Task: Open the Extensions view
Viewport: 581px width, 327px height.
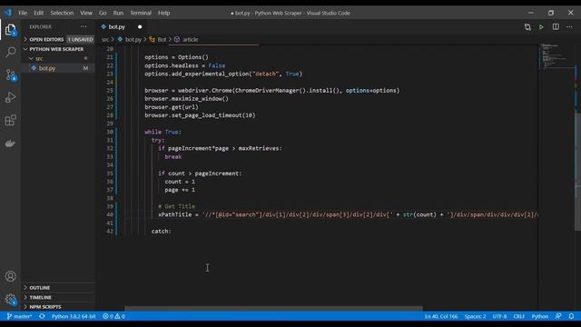Action: pyautogui.click(x=10, y=121)
